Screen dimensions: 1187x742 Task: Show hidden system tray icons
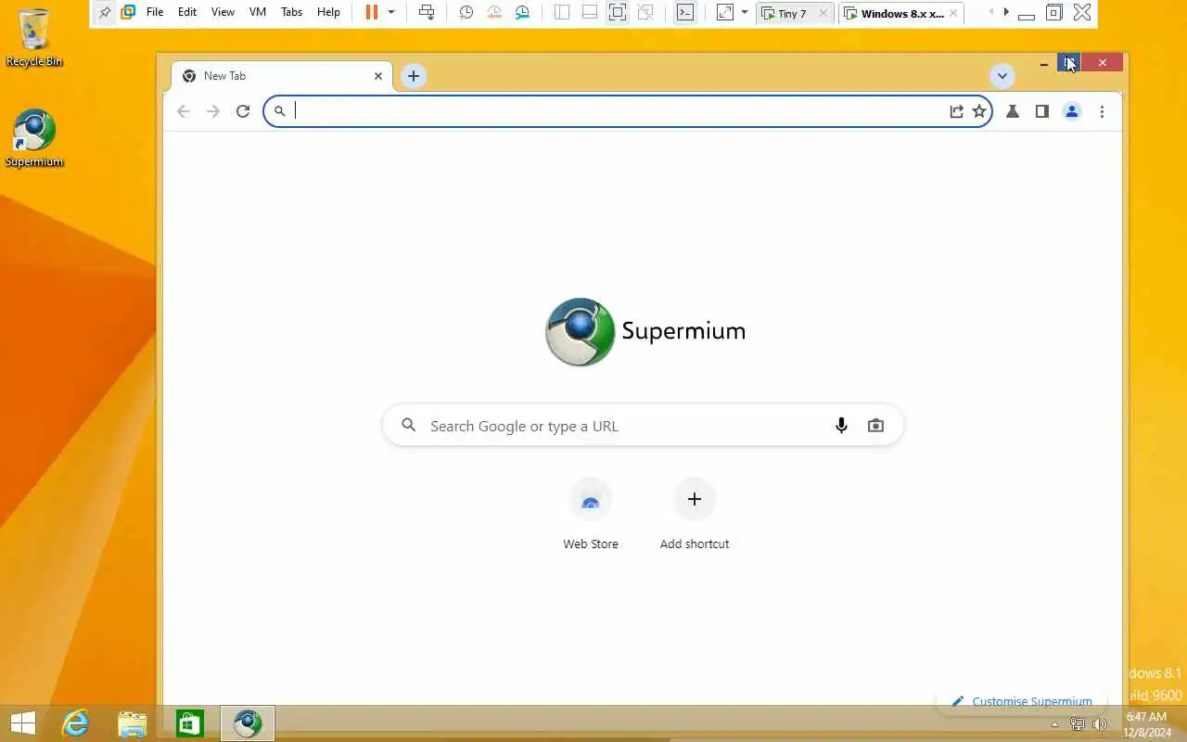pos(1054,724)
